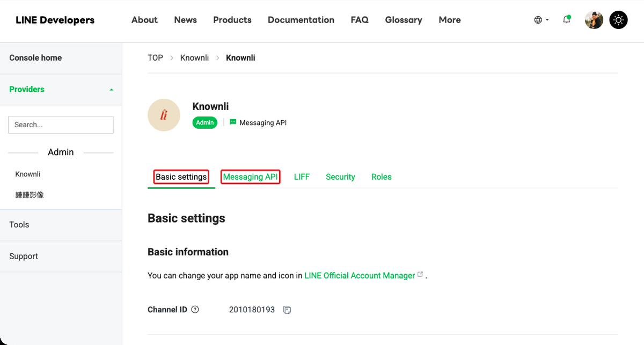The height and width of the screenshot is (345, 644).
Task: Select 謙謙影像 provider in sidebar
Action: 30,195
